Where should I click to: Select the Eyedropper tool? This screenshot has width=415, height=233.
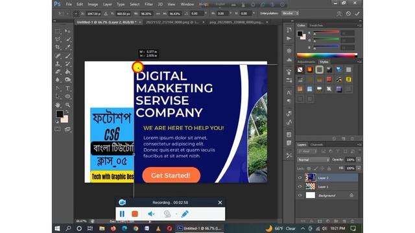pos(67,47)
